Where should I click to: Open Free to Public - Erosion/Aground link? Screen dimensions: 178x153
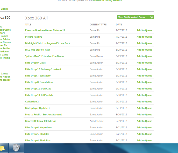tap(44, 114)
